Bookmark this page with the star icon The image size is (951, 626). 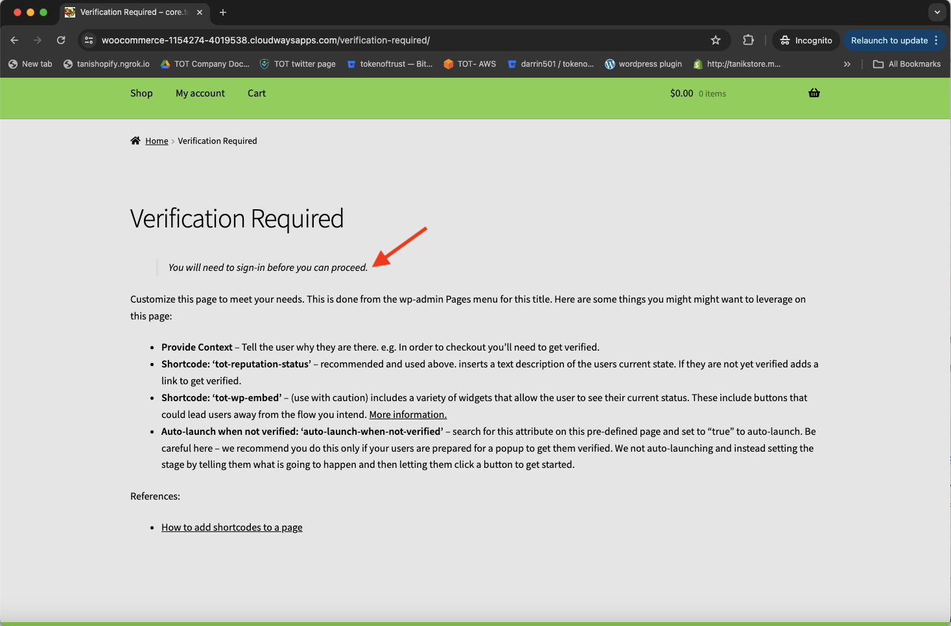[716, 40]
